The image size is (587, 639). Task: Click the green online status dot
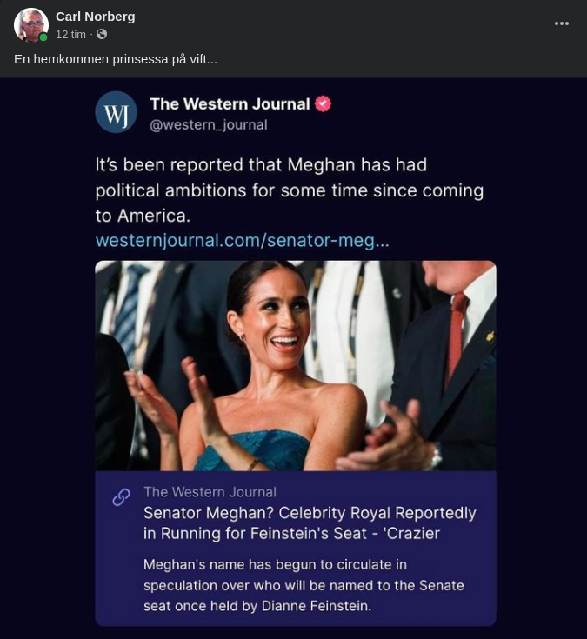tap(43, 37)
